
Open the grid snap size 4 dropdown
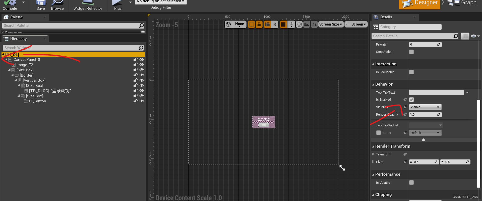291,24
